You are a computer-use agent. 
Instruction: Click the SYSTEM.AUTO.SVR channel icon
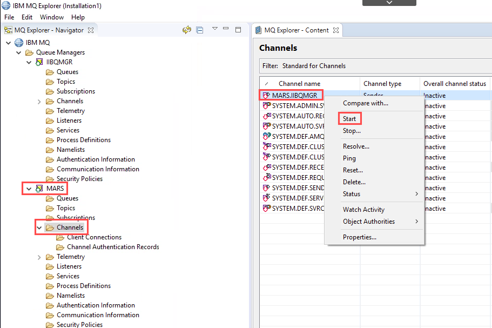pos(266,126)
